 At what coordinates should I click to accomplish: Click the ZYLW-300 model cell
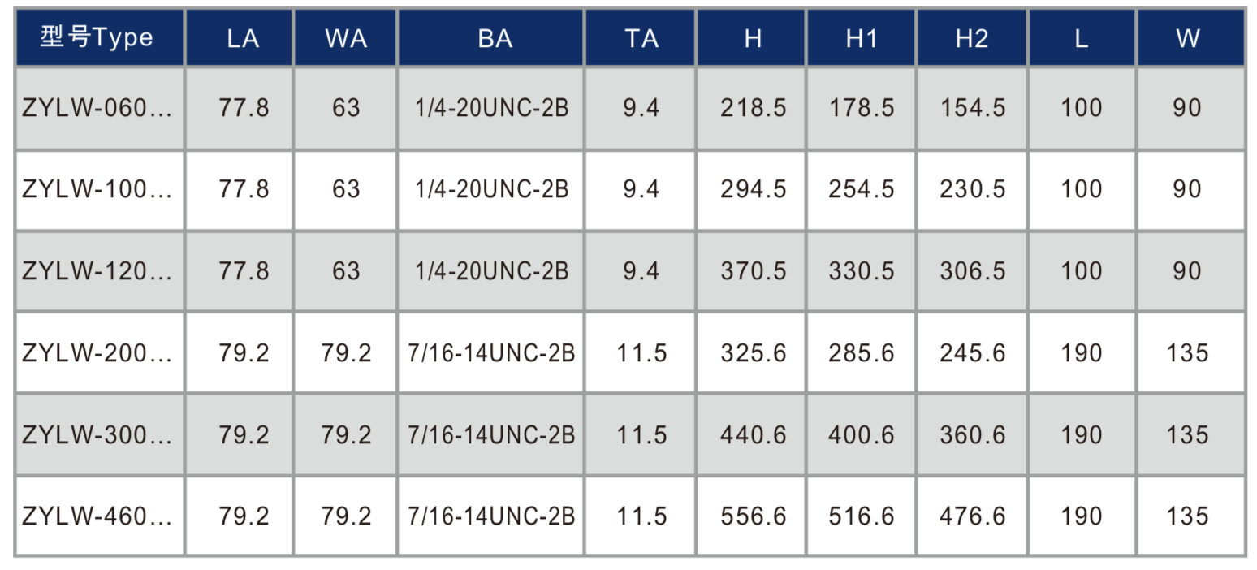click(x=97, y=435)
